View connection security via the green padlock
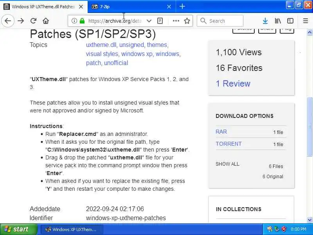 pos(82,21)
